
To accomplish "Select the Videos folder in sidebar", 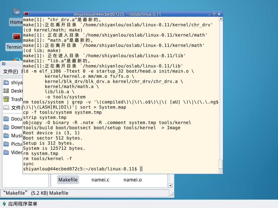I will coord(6,152).
